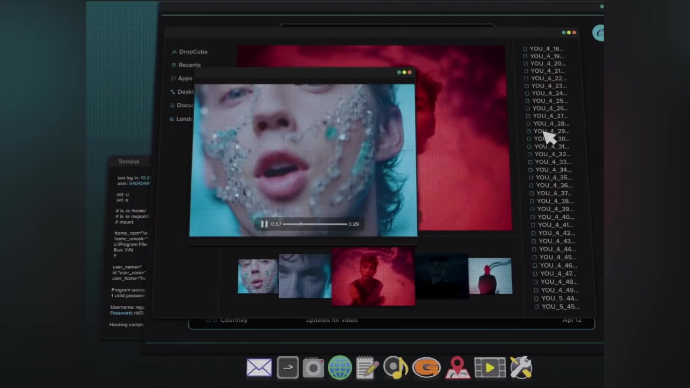This screenshot has width=690, height=388.
Task: Tick the checkbox beside YOU_4_44
Action: pyautogui.click(x=535, y=249)
